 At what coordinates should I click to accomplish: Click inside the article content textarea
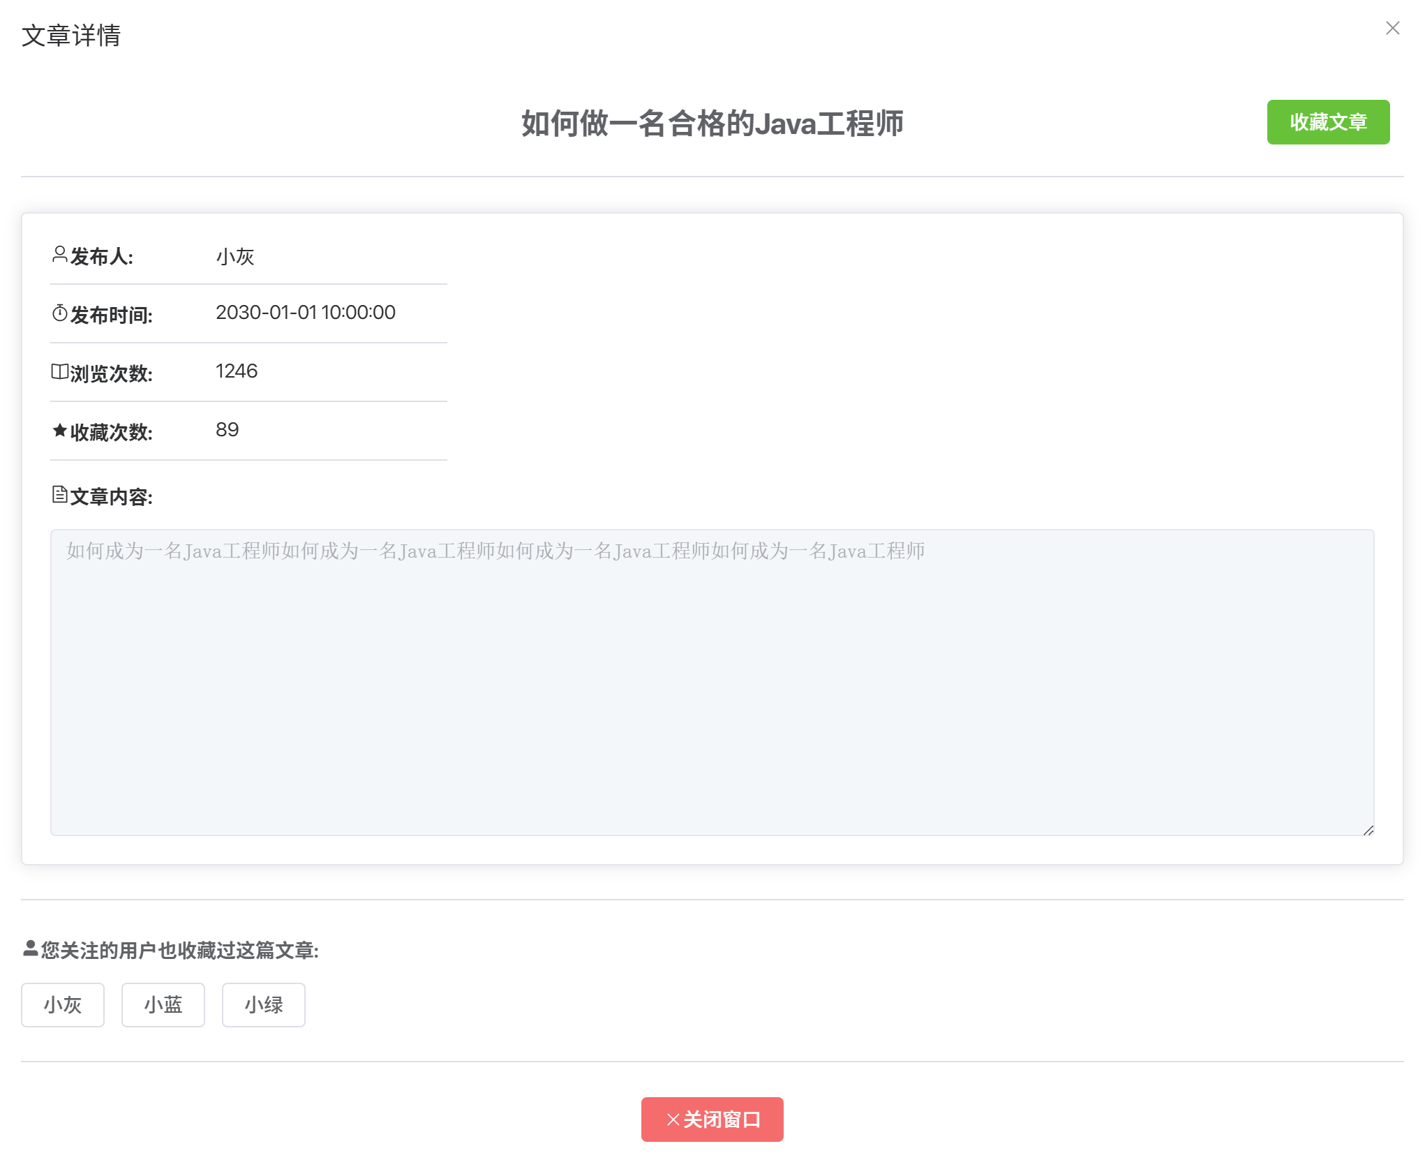coord(712,682)
